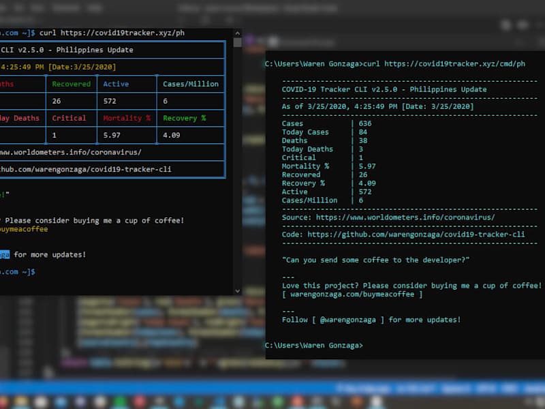Screen dimensions: 545x409
Task: Click the yellow 4:25:49 PM timestamp in left terminal
Action: click(x=22, y=67)
